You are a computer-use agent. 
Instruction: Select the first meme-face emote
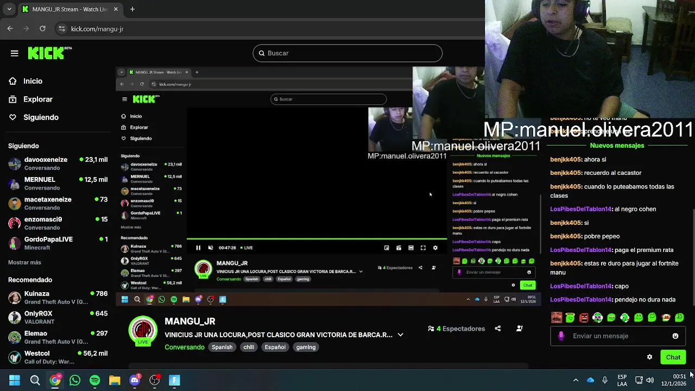tap(557, 318)
